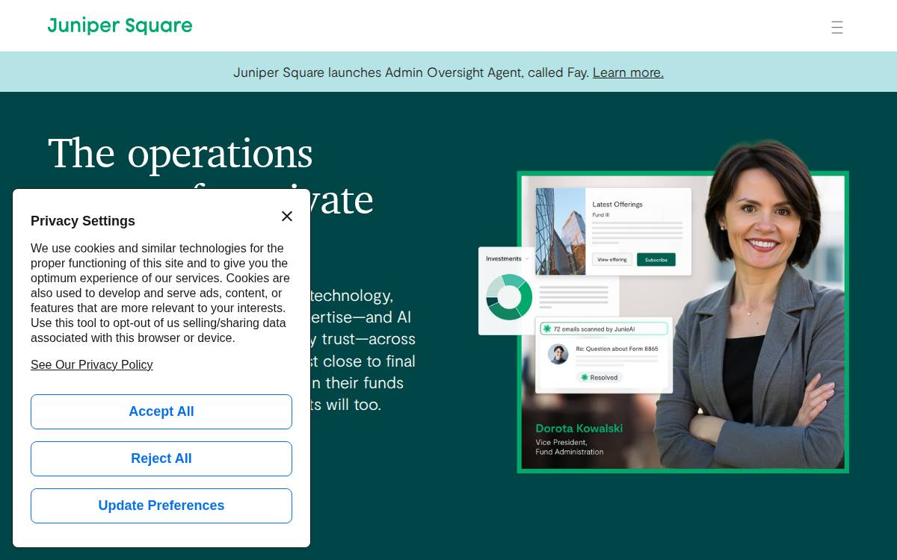Click View offering in Latest Offerings card
The height and width of the screenshot is (560, 897).
click(612, 260)
